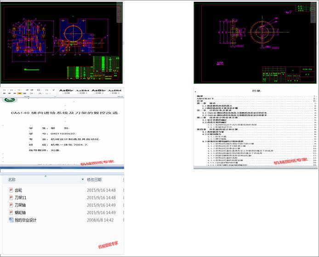Apply the third AaBb style thumbnail
The image size is (319, 257).
[x=98, y=92]
